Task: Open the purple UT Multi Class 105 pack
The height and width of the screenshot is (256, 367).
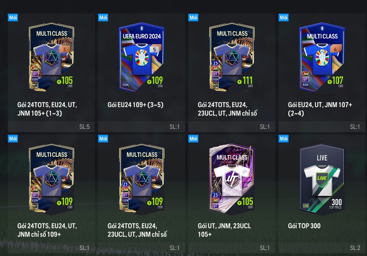Action: [232, 179]
